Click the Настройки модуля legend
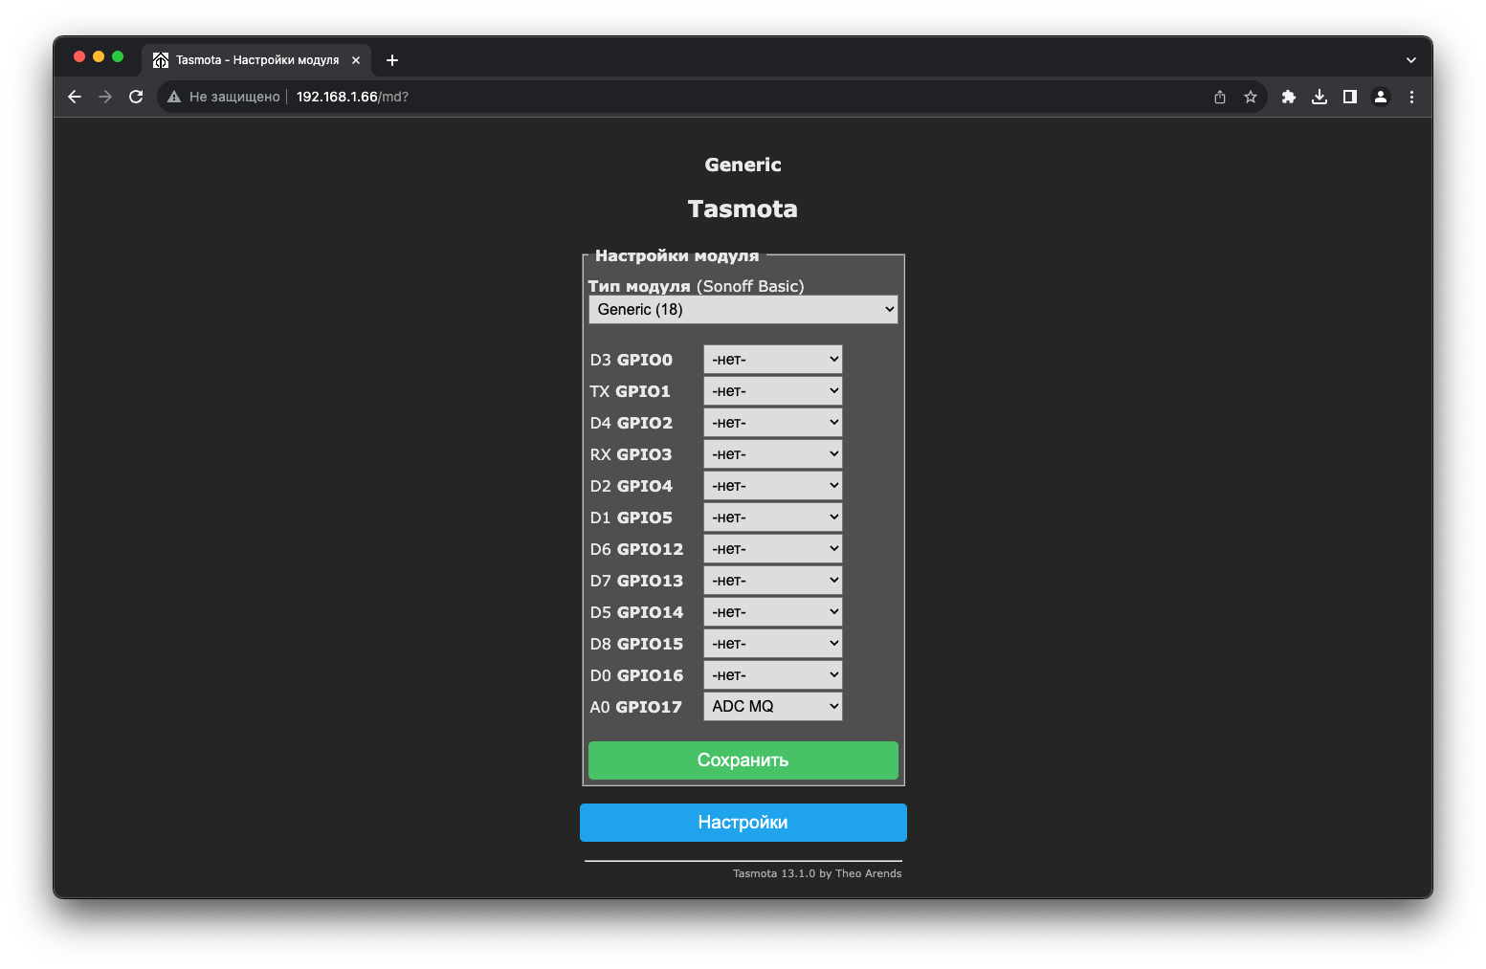This screenshot has height=969, width=1486. [x=676, y=255]
